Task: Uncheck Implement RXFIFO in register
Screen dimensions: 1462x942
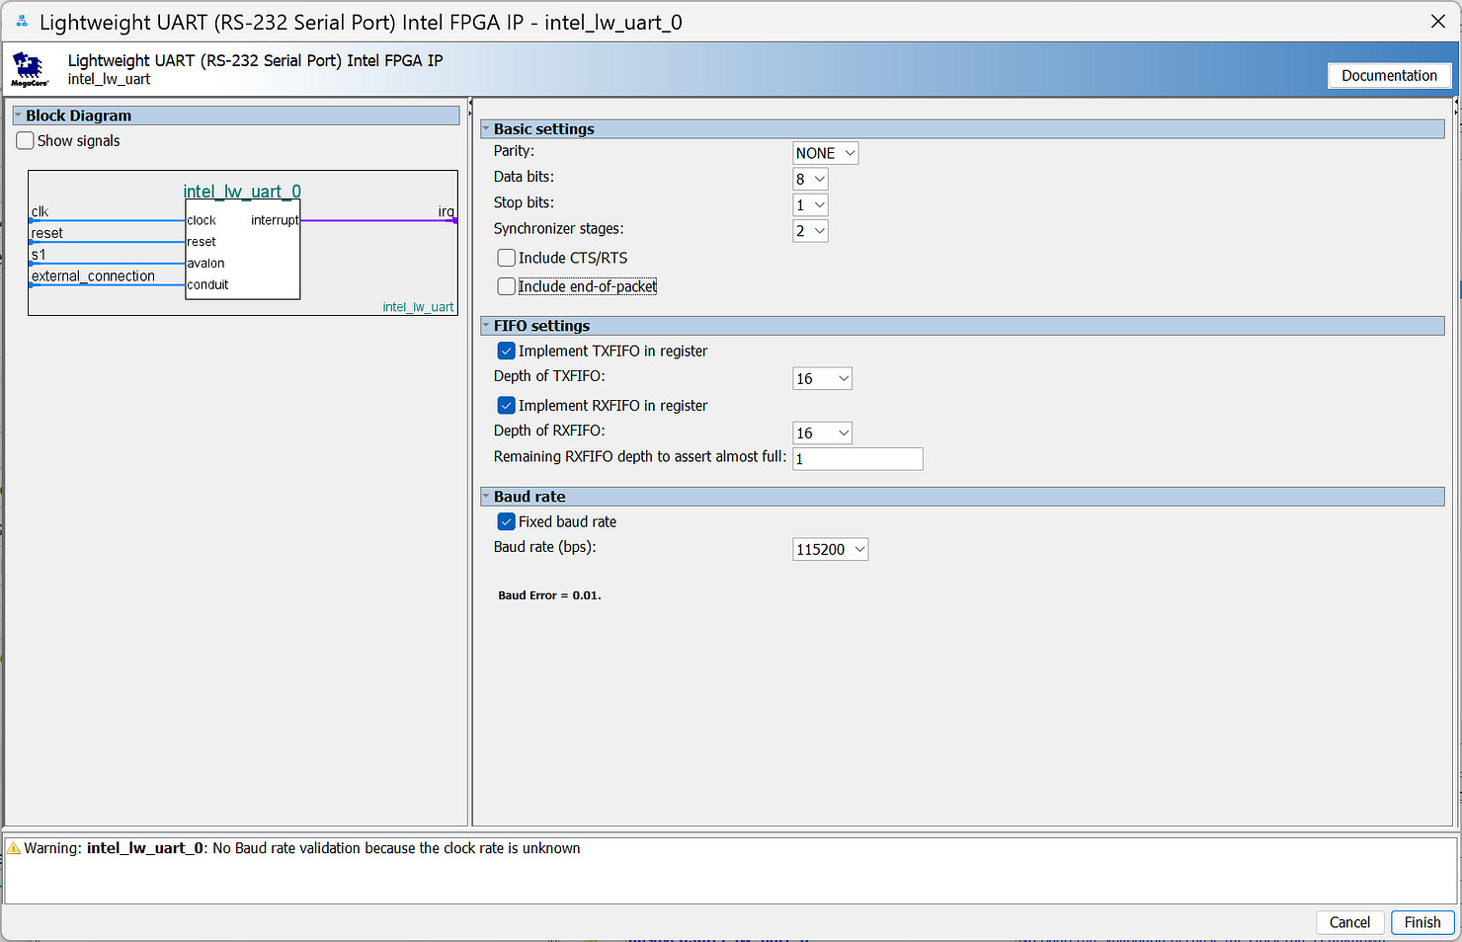Action: (507, 405)
